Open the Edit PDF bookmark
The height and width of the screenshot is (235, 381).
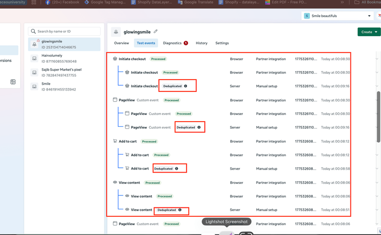pos(286,2)
